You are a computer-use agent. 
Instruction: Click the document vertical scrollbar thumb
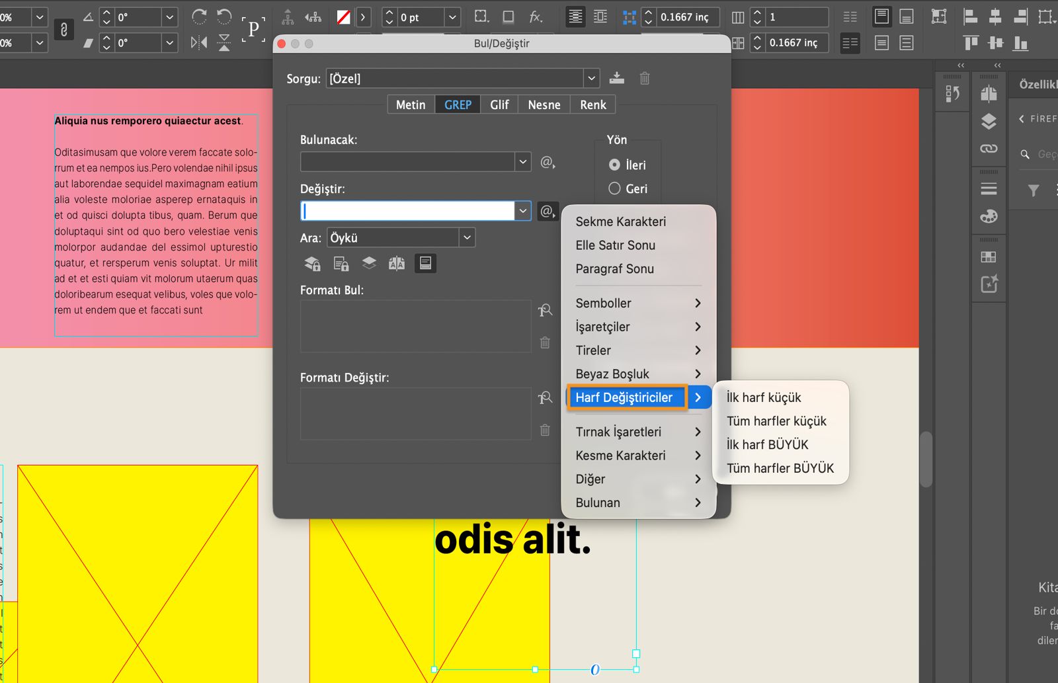pyautogui.click(x=926, y=459)
